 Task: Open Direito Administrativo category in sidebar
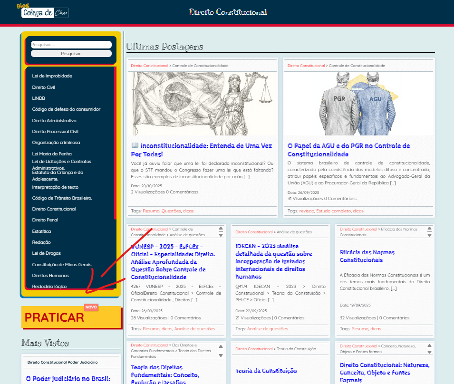coord(54,121)
